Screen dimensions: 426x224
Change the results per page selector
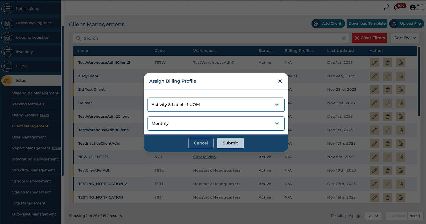point(373,216)
